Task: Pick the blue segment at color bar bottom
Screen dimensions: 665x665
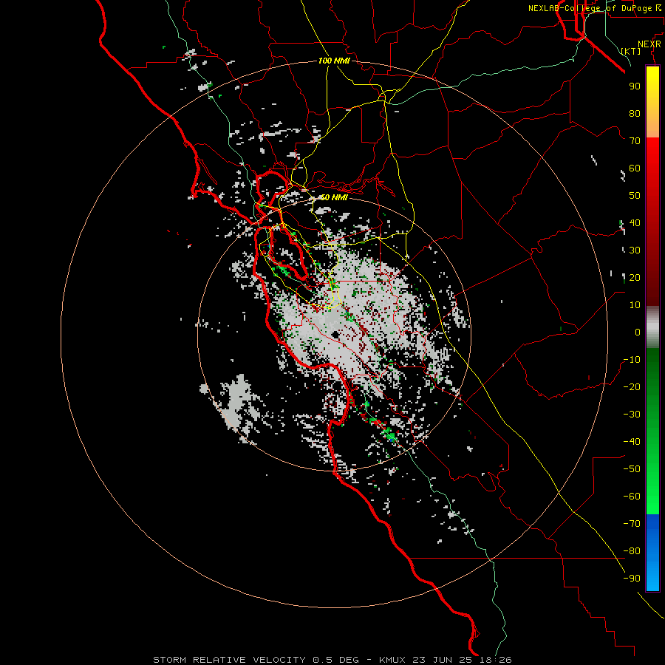Action: pos(652,553)
